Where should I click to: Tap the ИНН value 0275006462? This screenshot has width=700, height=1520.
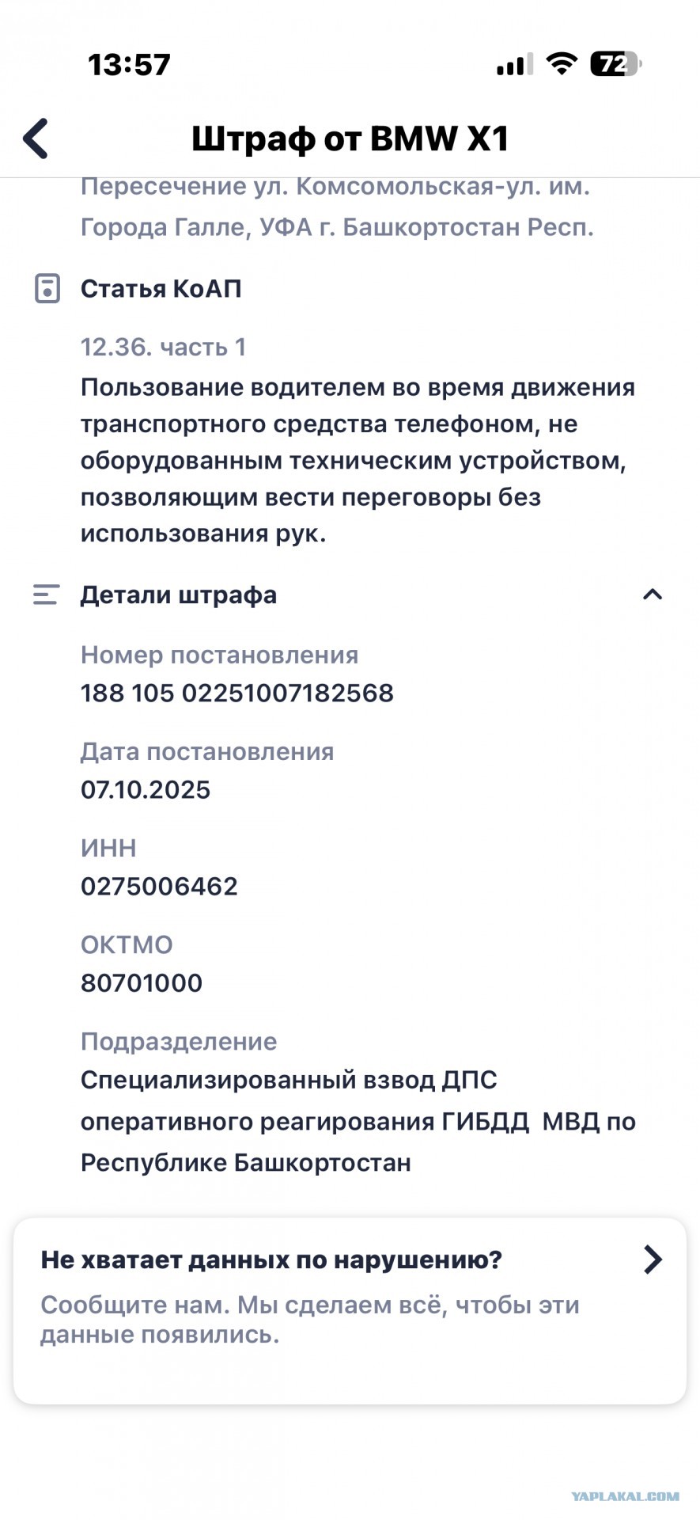pyautogui.click(x=159, y=886)
